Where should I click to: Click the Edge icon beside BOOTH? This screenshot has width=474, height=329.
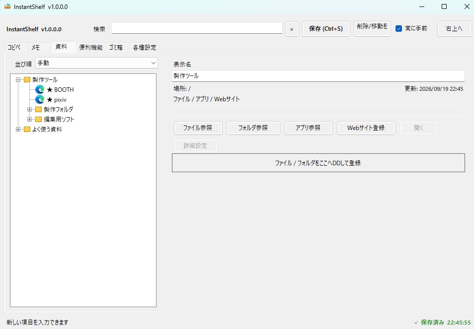pos(40,89)
